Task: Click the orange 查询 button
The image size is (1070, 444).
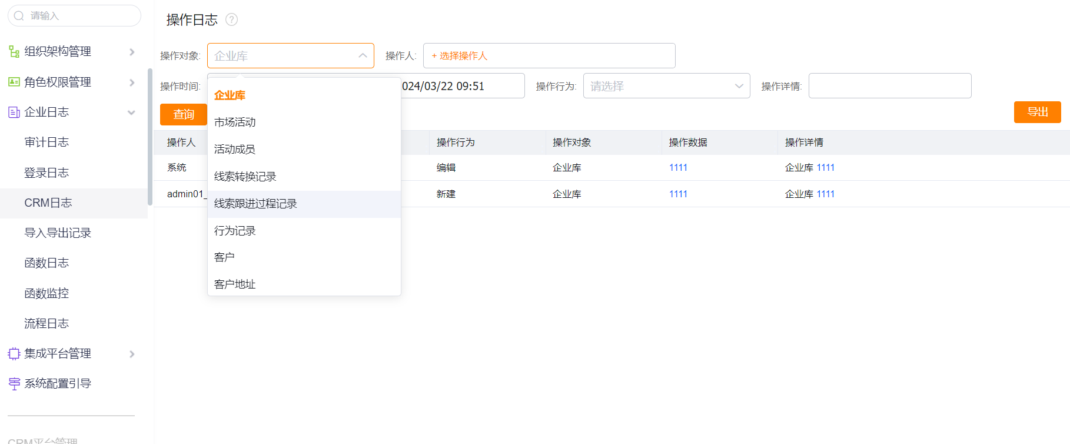Action: (x=184, y=114)
